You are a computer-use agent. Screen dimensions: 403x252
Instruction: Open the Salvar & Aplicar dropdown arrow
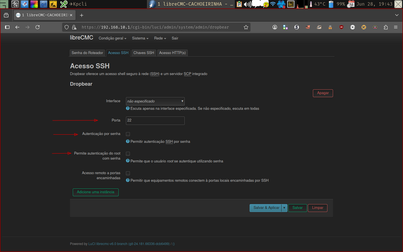click(x=284, y=208)
